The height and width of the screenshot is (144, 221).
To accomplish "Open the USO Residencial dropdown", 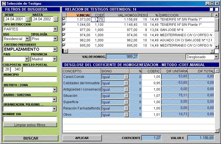I will click(27, 39).
